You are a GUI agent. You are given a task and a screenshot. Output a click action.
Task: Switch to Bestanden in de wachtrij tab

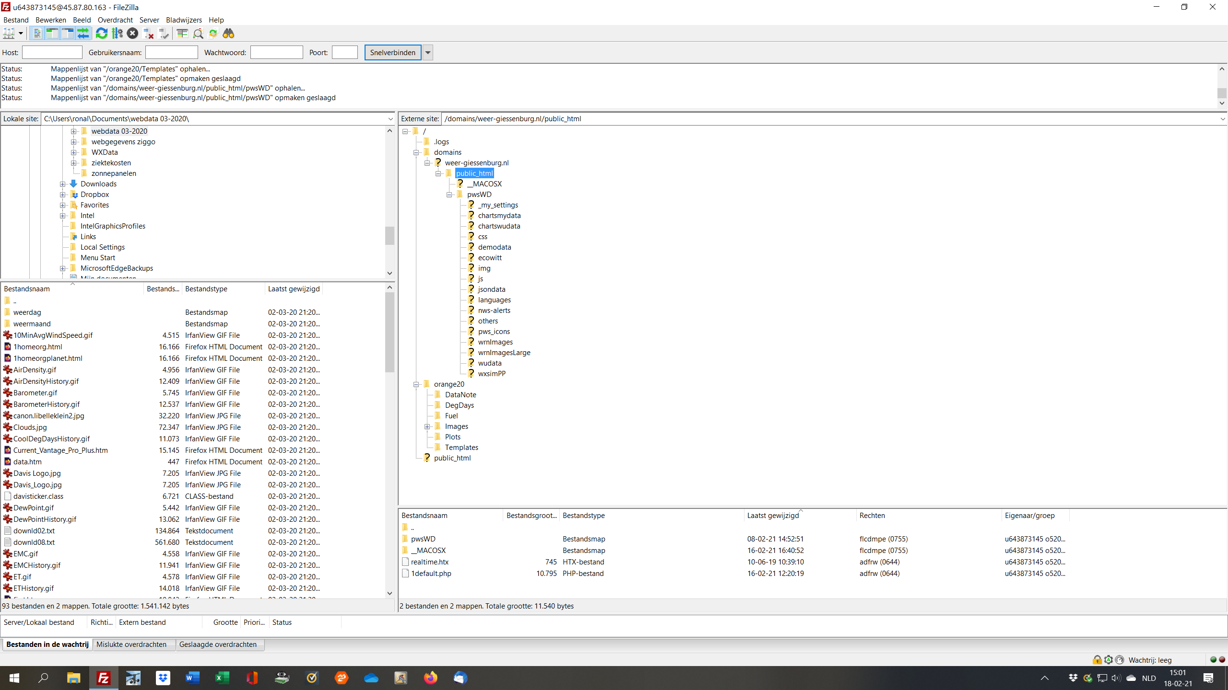(47, 644)
